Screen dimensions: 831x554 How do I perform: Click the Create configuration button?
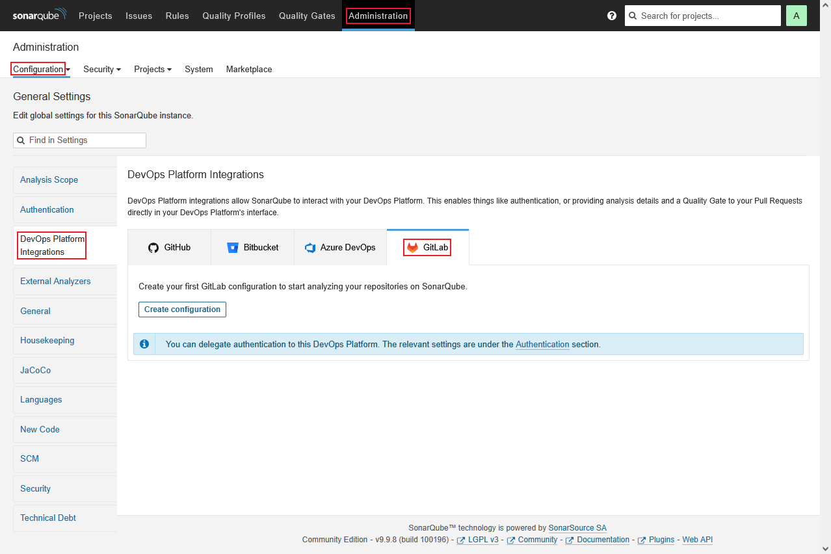tap(182, 310)
